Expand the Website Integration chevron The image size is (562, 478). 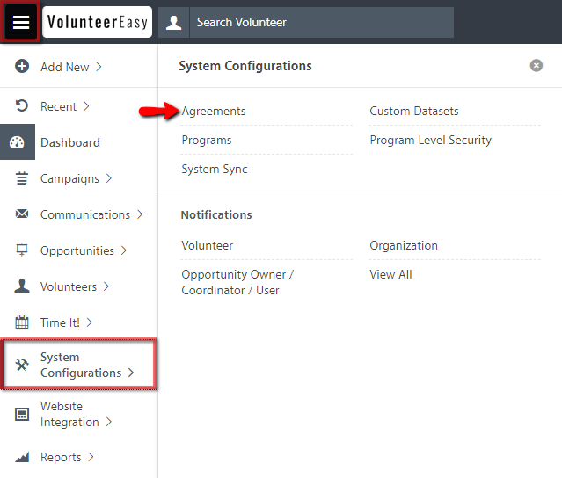109,422
